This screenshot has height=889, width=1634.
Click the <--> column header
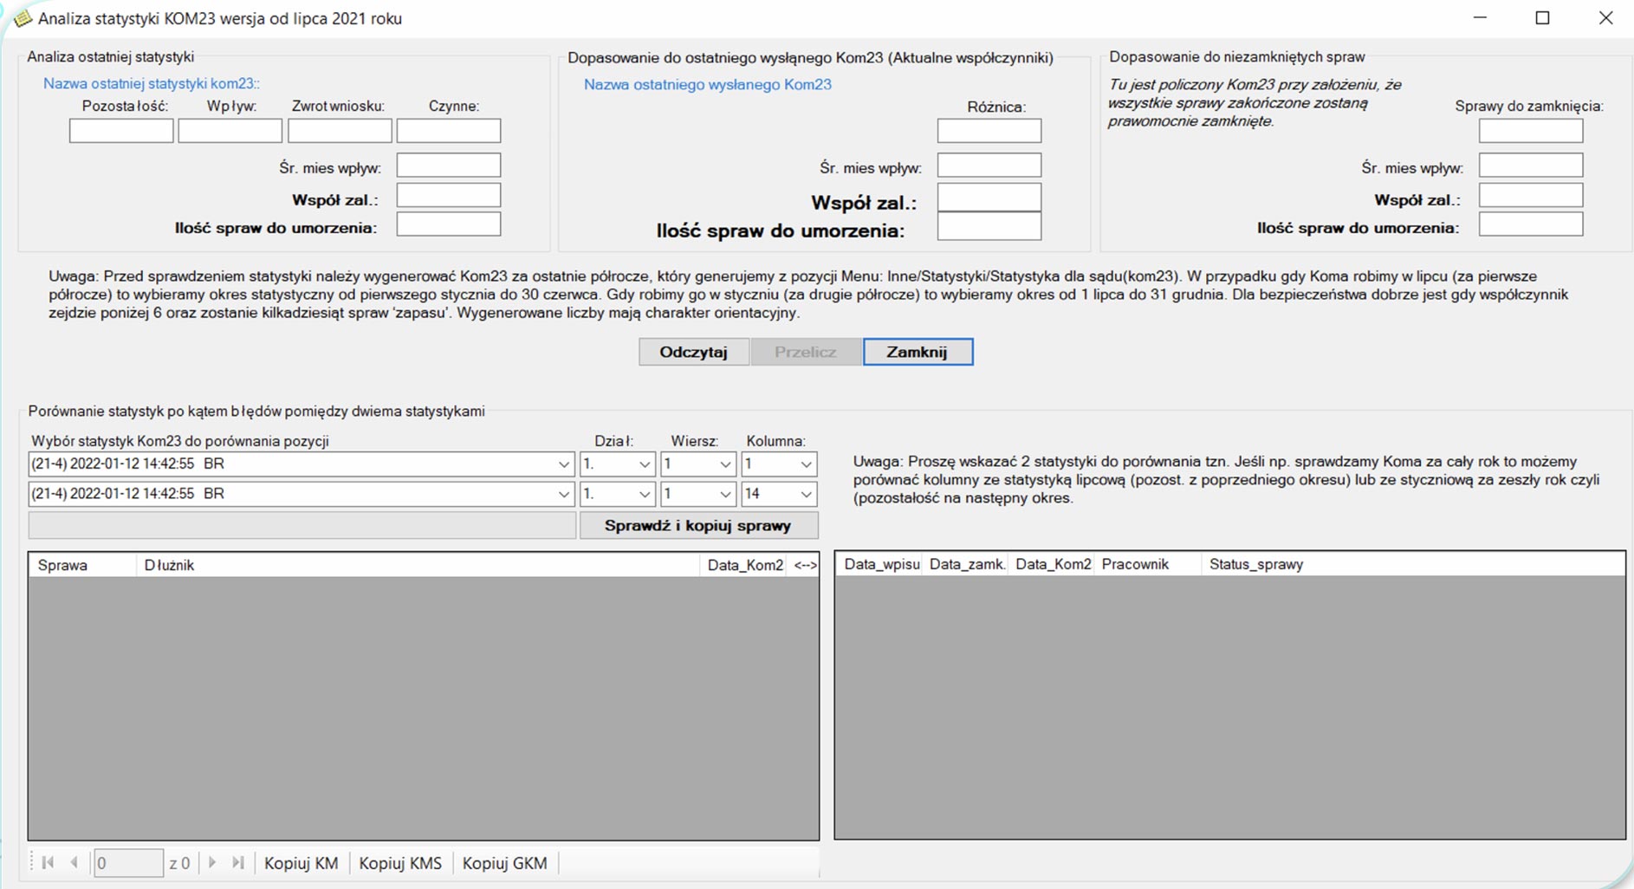click(x=805, y=565)
